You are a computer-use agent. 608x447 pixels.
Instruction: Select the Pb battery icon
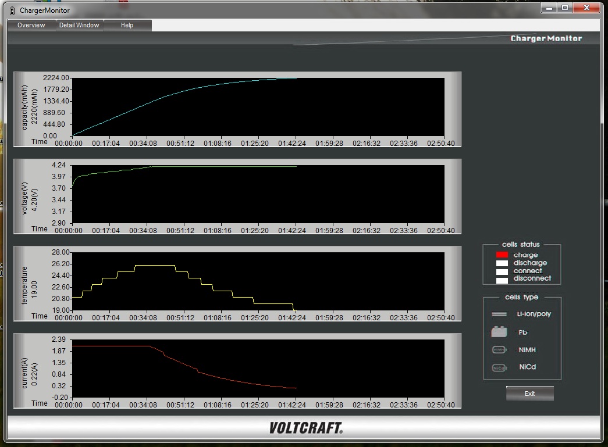pyautogui.click(x=499, y=332)
